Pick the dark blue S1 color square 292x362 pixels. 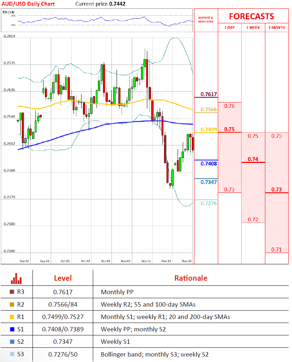(x=12, y=329)
